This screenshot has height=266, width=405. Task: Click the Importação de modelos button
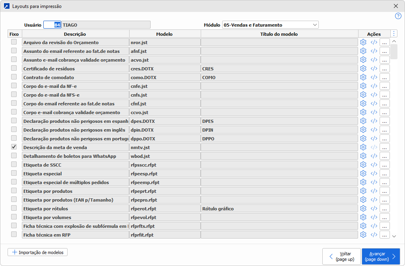pos(38,252)
